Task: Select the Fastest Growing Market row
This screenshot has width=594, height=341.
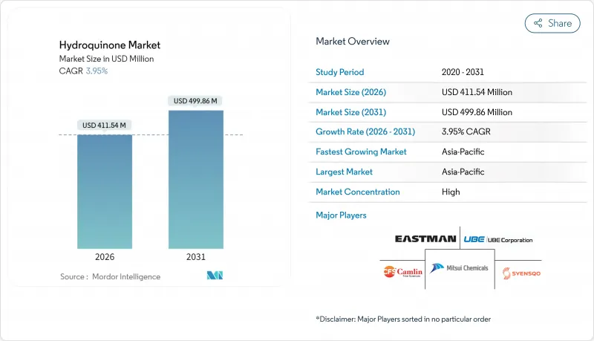Action: 448,152
